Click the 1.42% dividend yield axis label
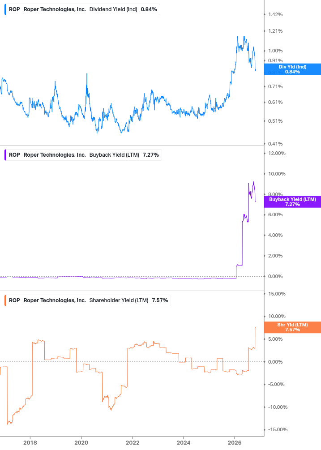The image size is (321, 450). point(275,14)
